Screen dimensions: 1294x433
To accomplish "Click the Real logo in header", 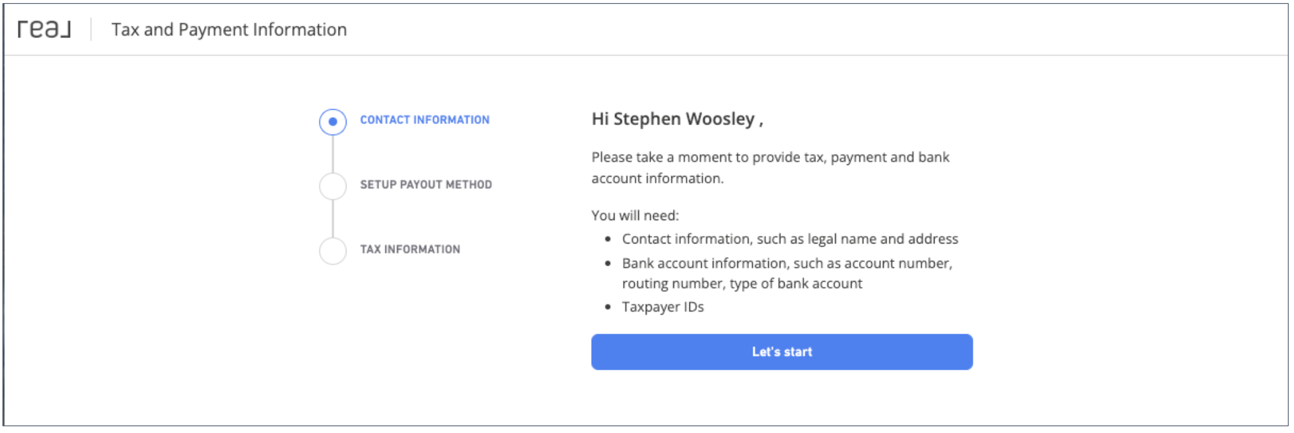I will (x=44, y=29).
